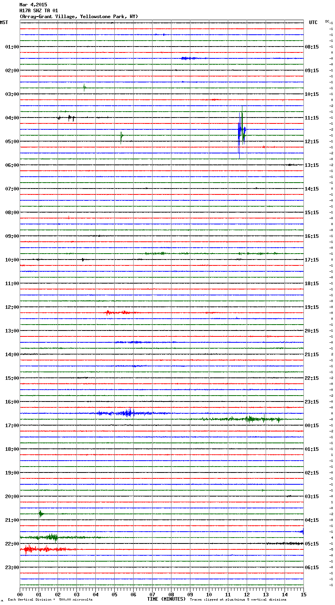This screenshot has height=605, width=335.
Task: Click the 09:15 UTC time label
Action: [312, 71]
